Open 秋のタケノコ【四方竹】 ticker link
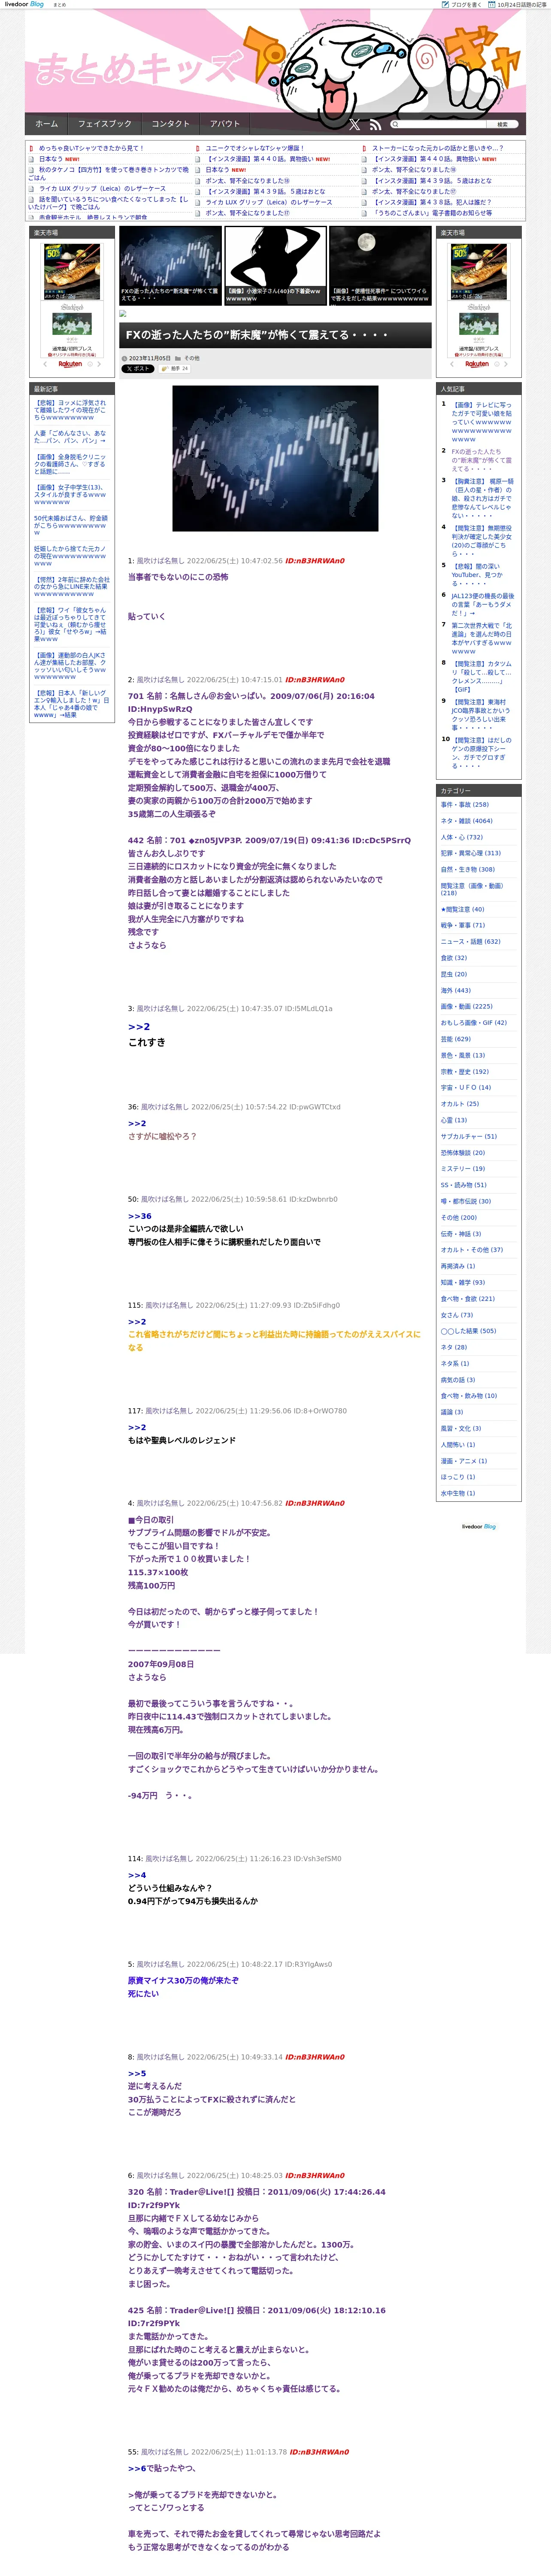This screenshot has width=551, height=2576. pos(109,174)
